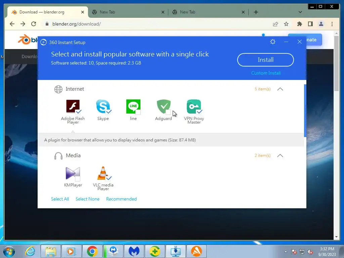Viewport: 344px width, 258px height.
Task: Check the line app checkbox
Action: click(138, 112)
